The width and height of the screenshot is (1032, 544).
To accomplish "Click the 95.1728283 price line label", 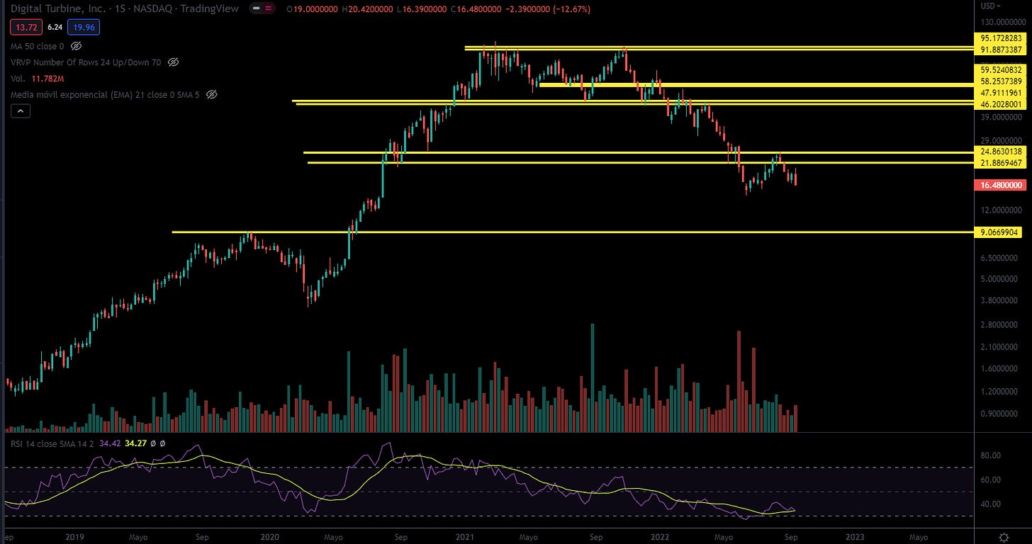I will (x=1001, y=37).
